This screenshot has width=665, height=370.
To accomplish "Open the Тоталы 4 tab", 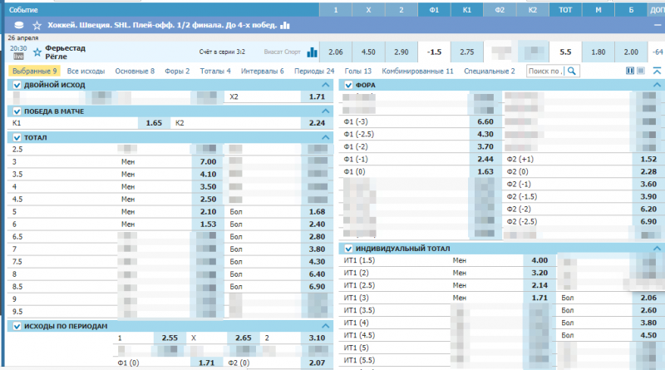I will click(x=215, y=72).
